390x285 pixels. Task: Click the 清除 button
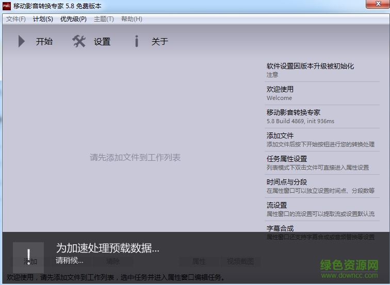point(112,261)
